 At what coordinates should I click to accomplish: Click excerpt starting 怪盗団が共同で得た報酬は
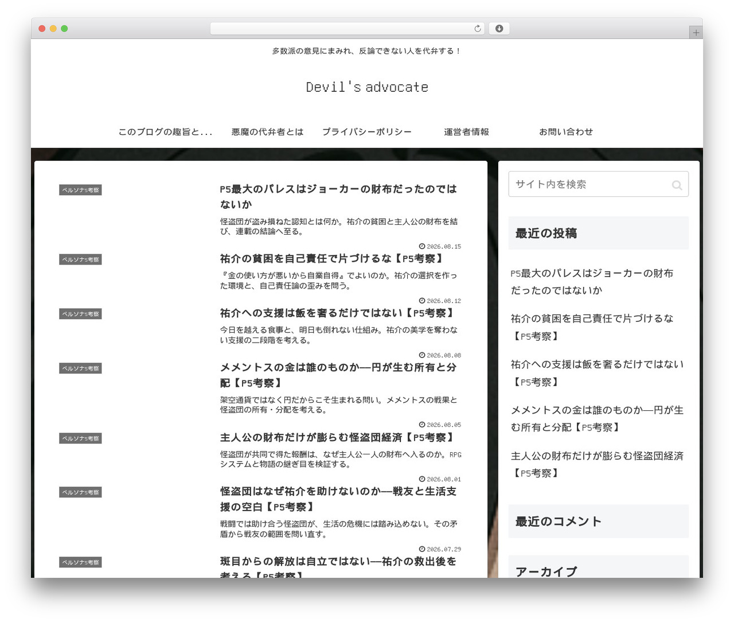pos(341,460)
